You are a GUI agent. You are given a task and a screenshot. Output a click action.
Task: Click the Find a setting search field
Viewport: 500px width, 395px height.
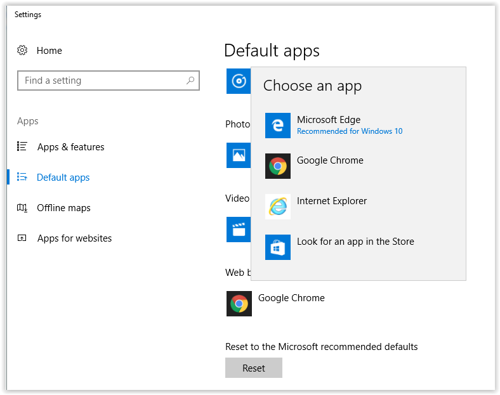pyautogui.click(x=102, y=81)
